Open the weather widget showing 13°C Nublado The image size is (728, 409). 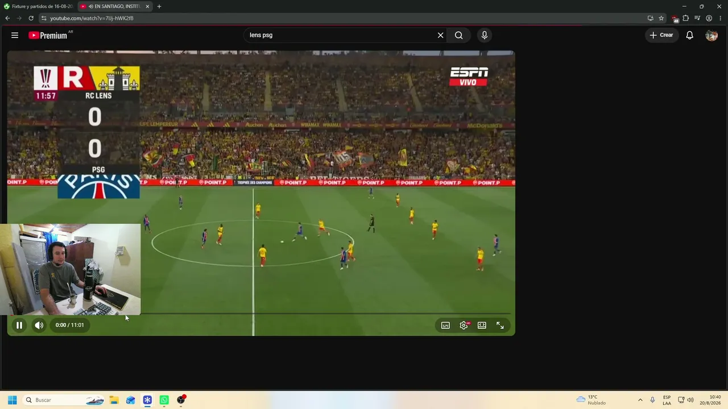591,400
